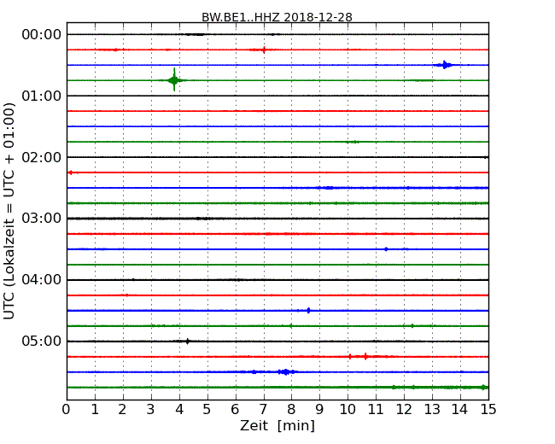Click the vertical axis label UTC (Lokalzeit = UTC + 01:00)
This screenshot has height=444, width=555.
[9, 211]
